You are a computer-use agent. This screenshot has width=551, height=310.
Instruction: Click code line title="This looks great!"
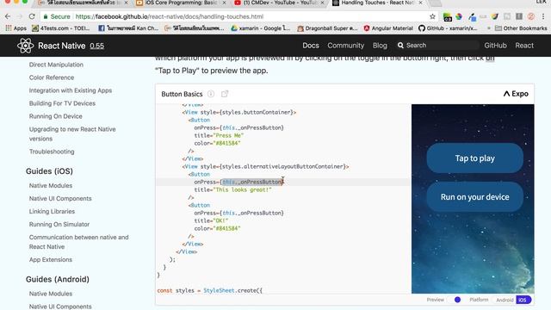coord(232,189)
